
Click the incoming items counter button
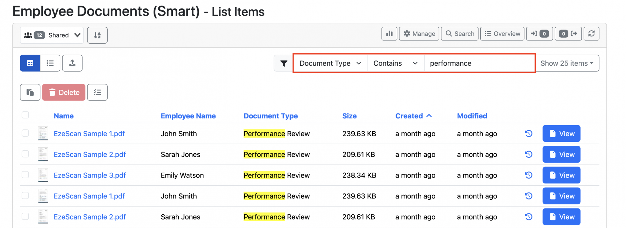(x=540, y=34)
